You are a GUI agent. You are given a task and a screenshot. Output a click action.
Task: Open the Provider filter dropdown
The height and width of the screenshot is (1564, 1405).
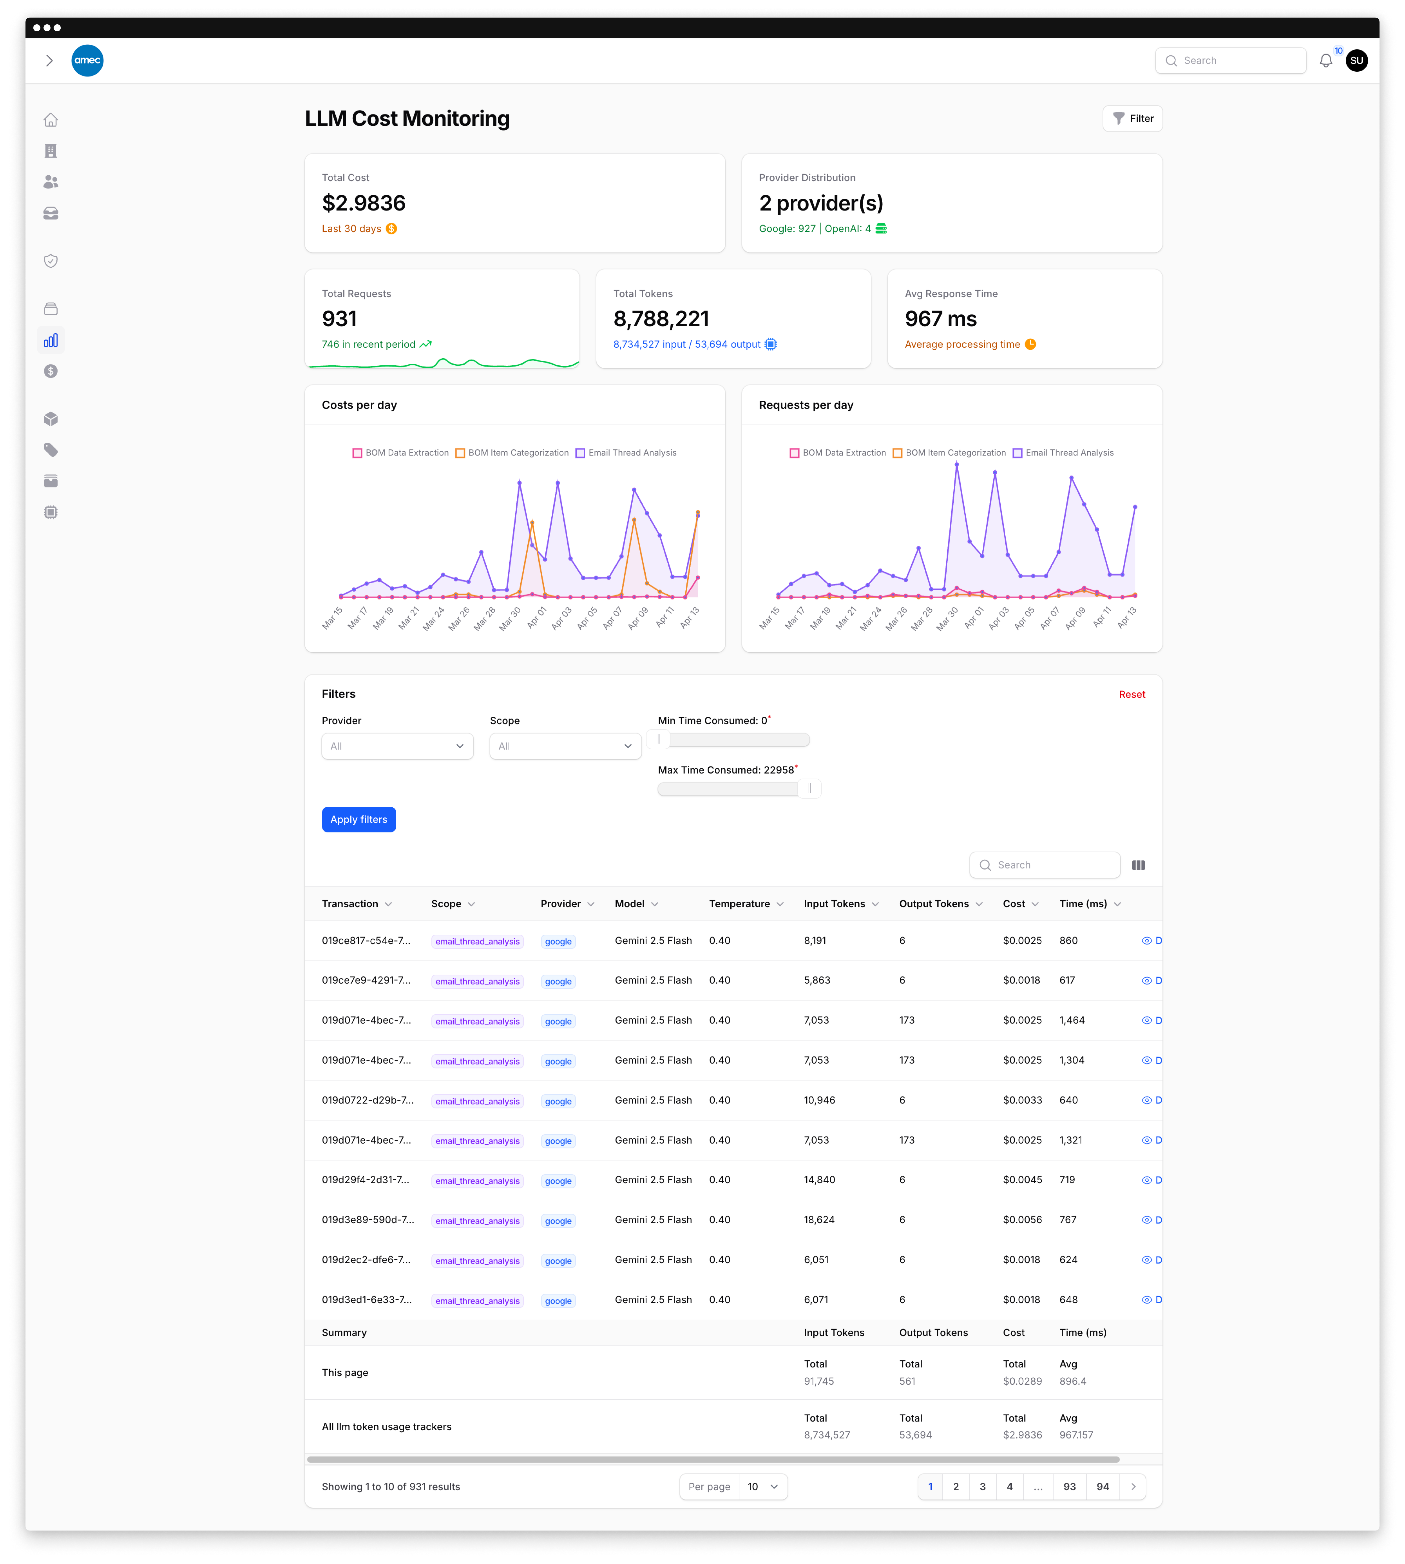point(397,746)
